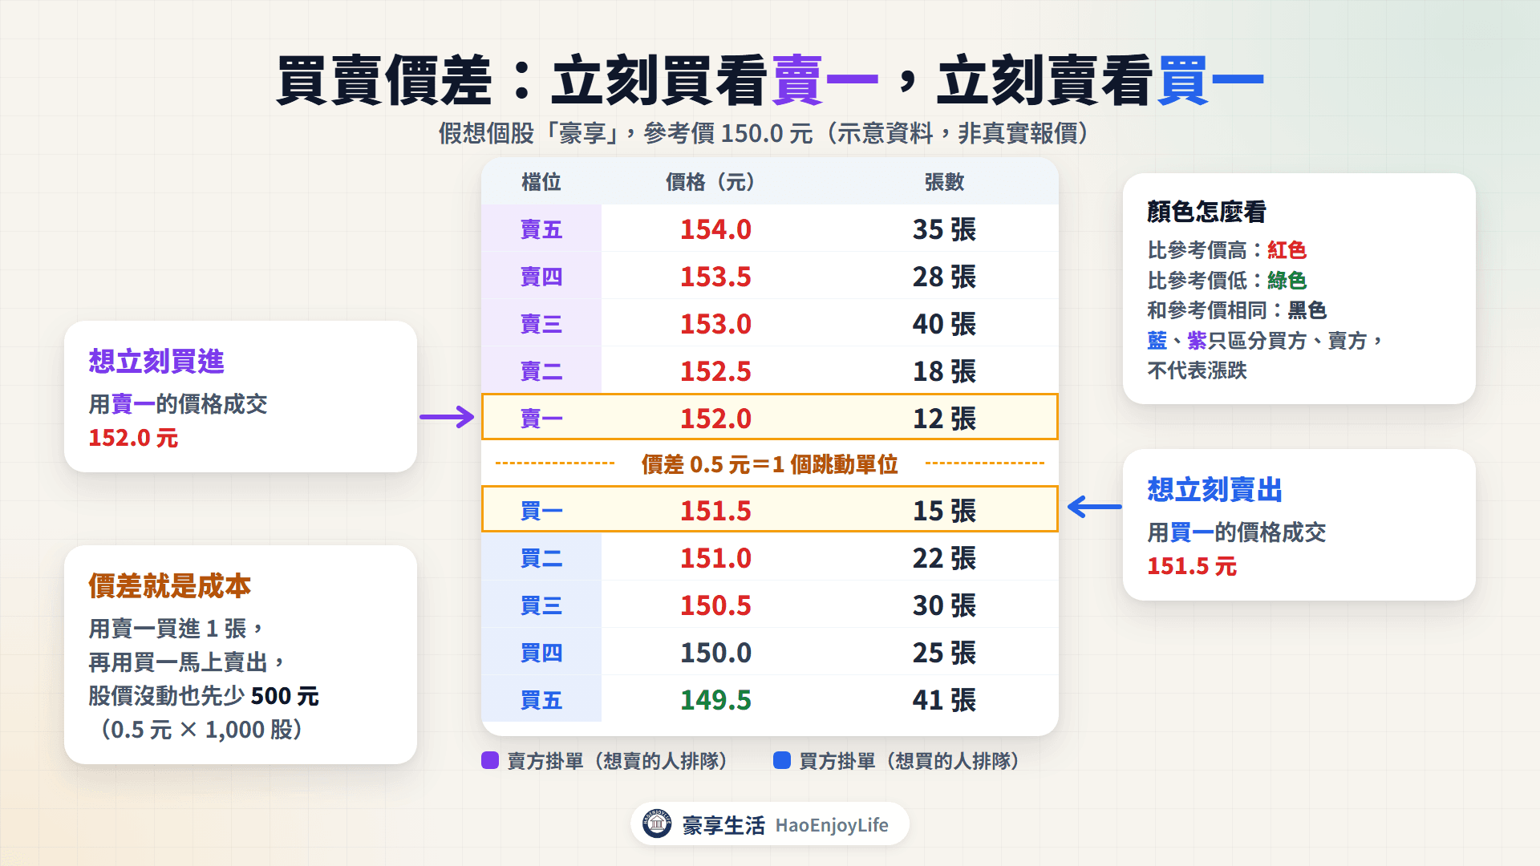Click the 40 張 quantity cell
Image resolution: width=1540 pixels, height=866 pixels.
pyautogui.click(x=944, y=324)
